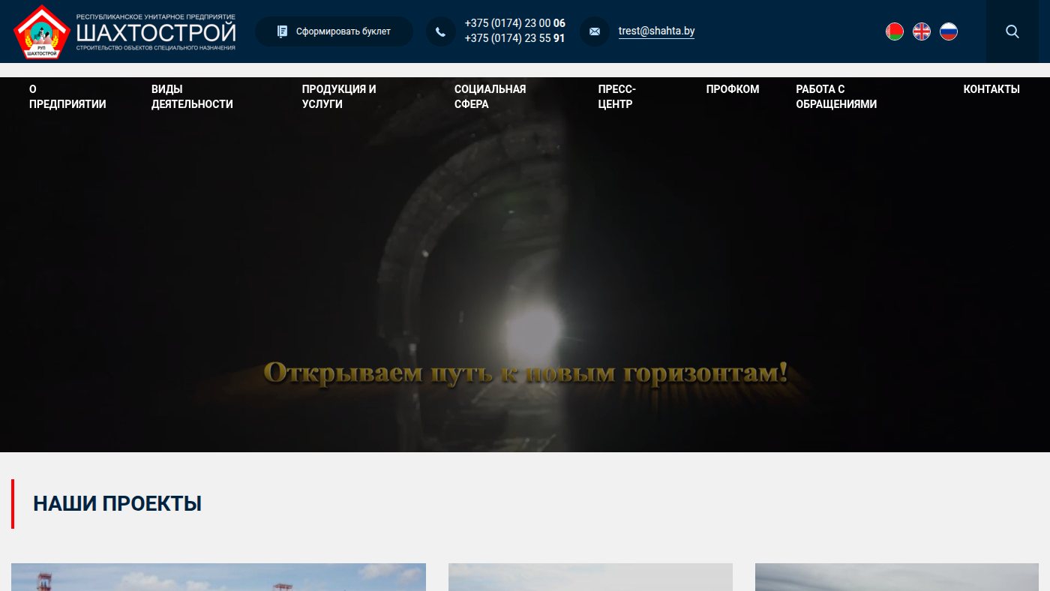
Task: Go to the «Профком» menu item
Action: click(x=733, y=89)
